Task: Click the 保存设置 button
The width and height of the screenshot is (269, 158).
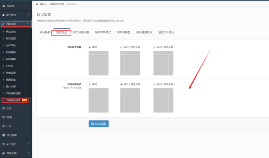Action: coord(98,124)
